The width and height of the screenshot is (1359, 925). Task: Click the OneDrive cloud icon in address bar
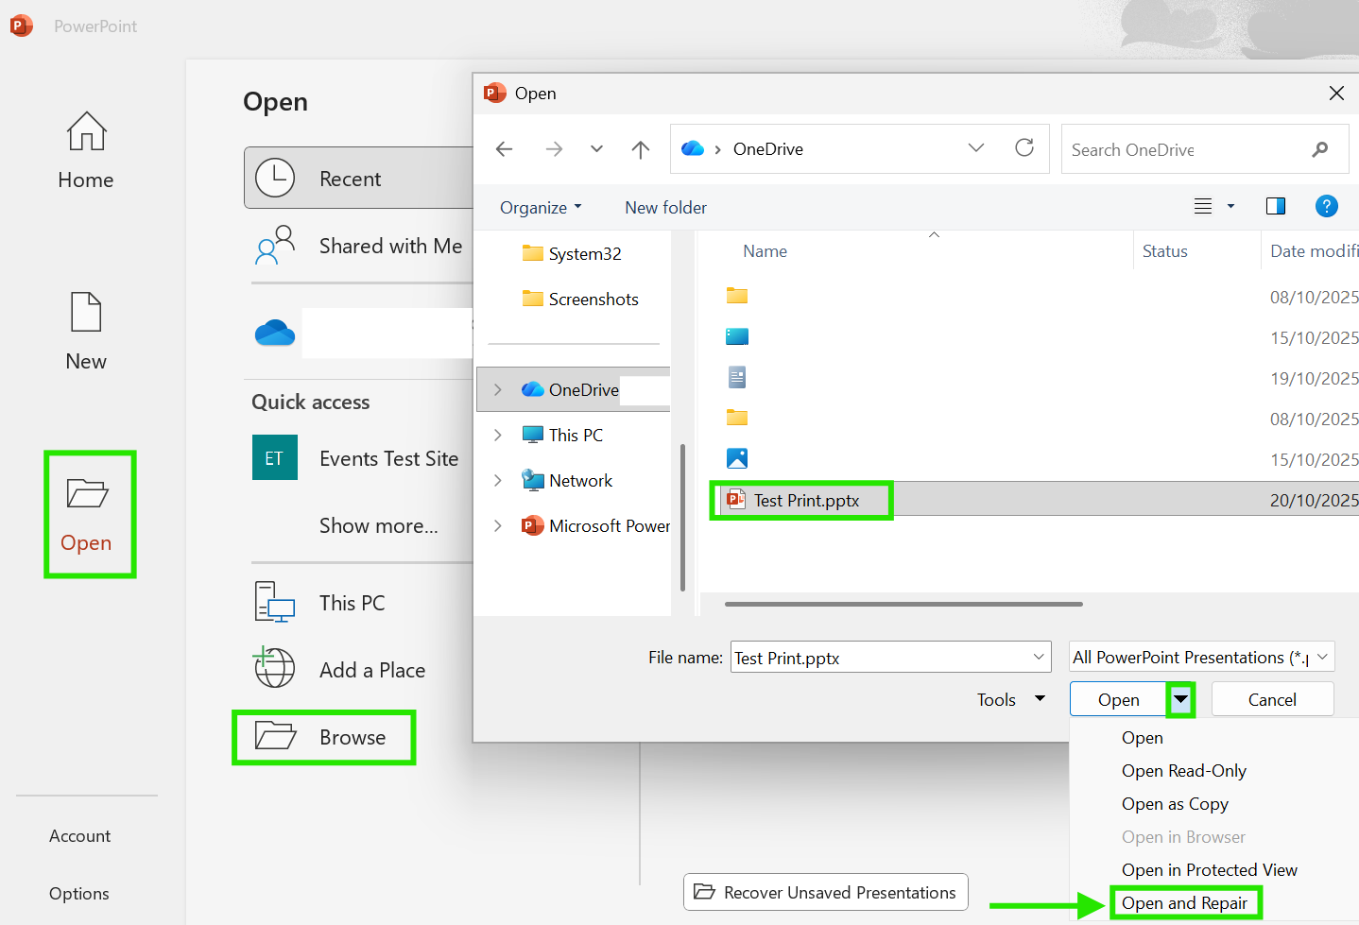693,149
